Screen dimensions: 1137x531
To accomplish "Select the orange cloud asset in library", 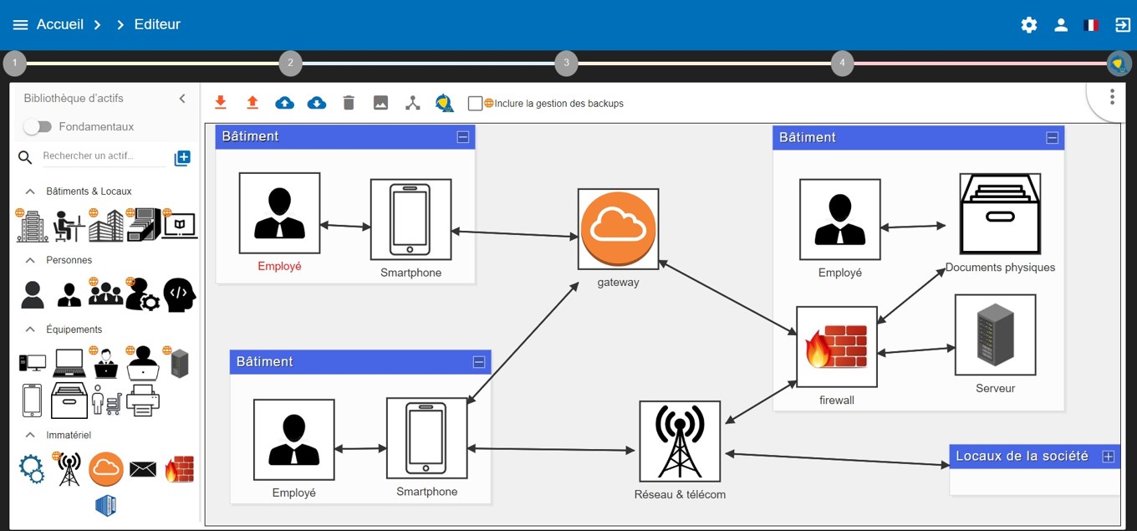I will 106,469.
